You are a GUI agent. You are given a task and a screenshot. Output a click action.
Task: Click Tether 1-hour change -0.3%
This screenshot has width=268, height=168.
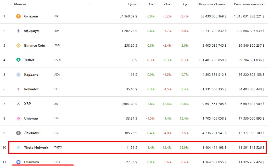coord(150,60)
